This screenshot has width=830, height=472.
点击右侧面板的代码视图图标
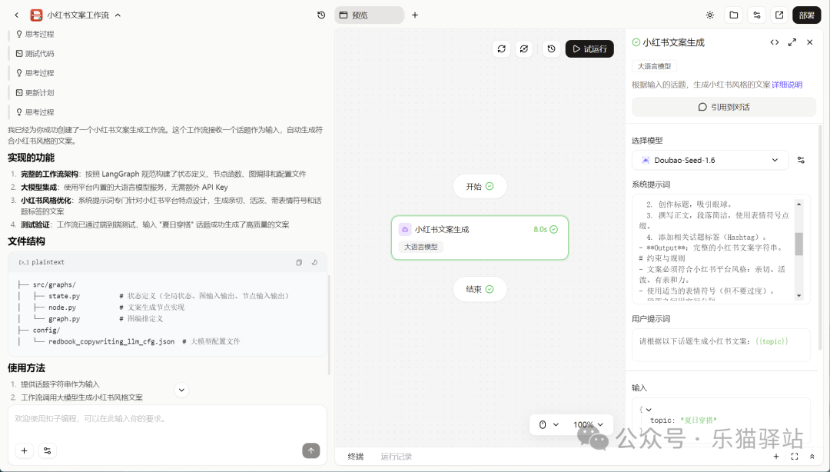click(x=775, y=42)
